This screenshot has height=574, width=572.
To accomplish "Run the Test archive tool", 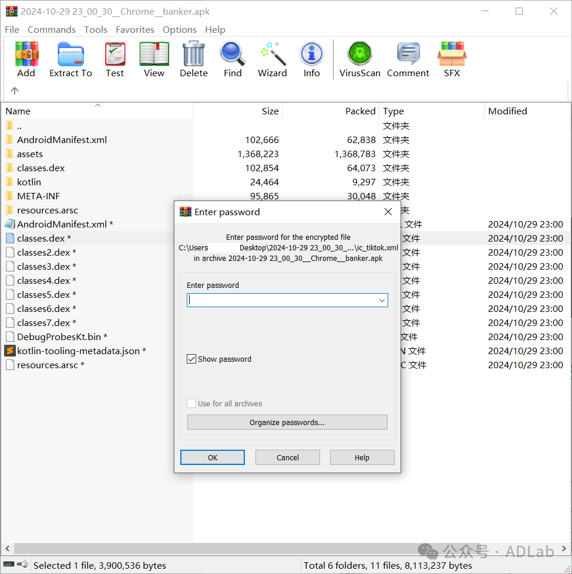I will pos(115,60).
